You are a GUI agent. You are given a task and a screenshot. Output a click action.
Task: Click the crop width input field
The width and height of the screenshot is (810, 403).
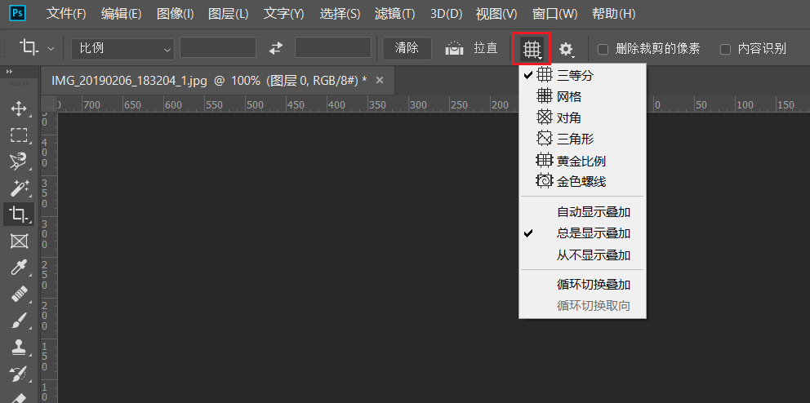tap(218, 47)
